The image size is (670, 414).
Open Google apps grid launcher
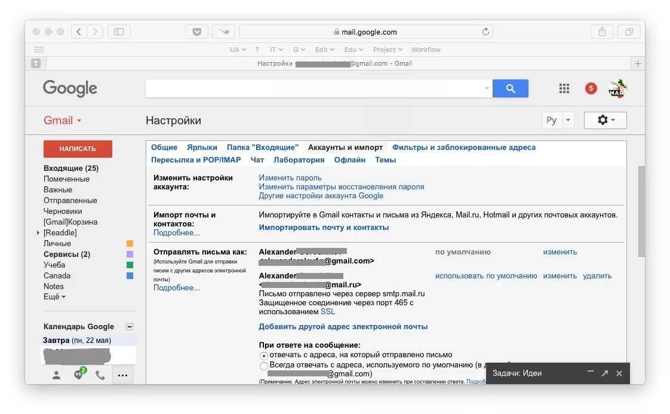[564, 88]
